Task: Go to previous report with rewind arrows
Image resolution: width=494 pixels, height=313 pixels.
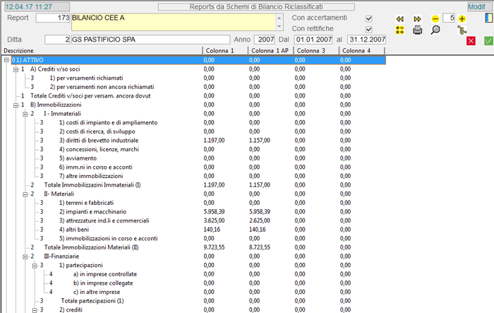Action: (x=400, y=19)
